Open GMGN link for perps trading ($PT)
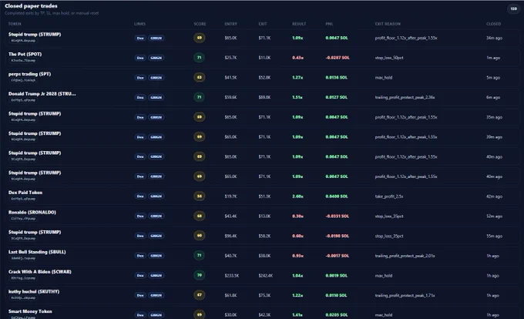Image resolution: width=524 pixels, height=319 pixels. point(156,78)
